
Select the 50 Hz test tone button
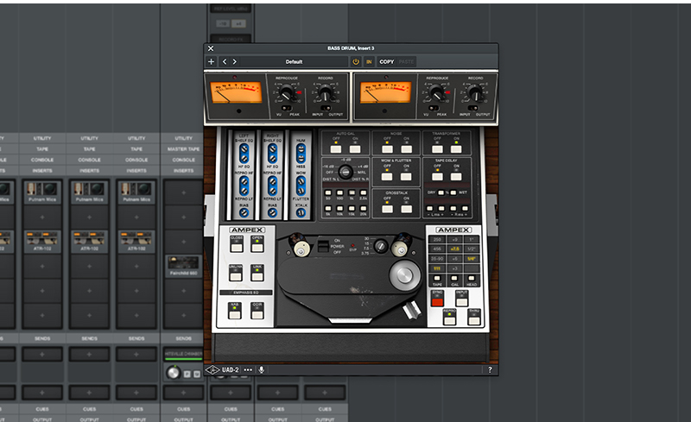click(328, 193)
